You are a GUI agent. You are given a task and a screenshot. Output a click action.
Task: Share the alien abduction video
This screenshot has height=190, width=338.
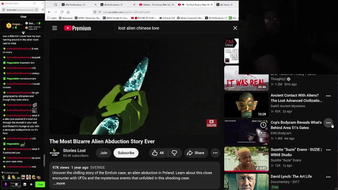196,153
